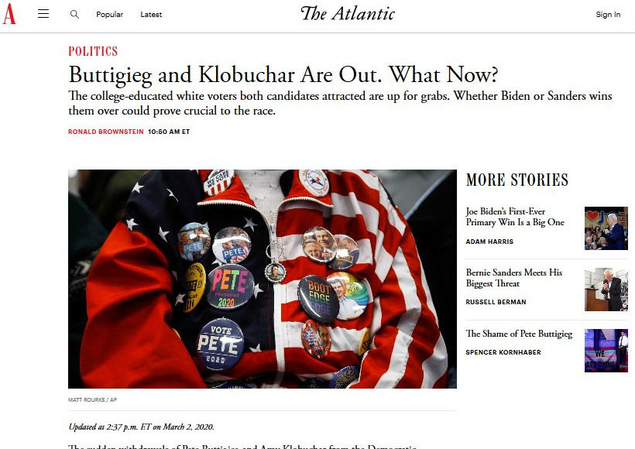Open "Joe Biden's First-Ever Primary Win" story
635x449 pixels.
[515, 217]
